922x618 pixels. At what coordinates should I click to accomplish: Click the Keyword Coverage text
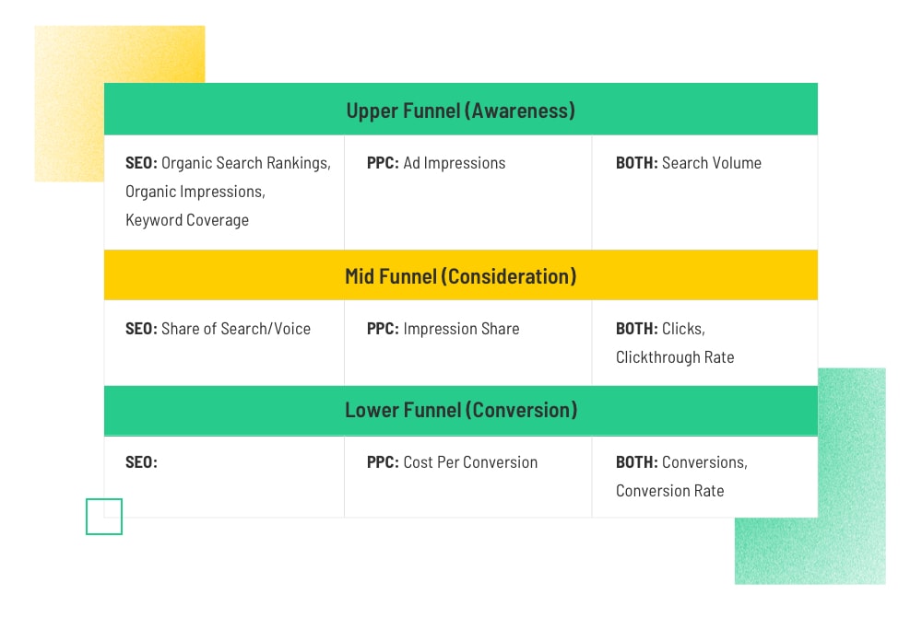(x=187, y=220)
